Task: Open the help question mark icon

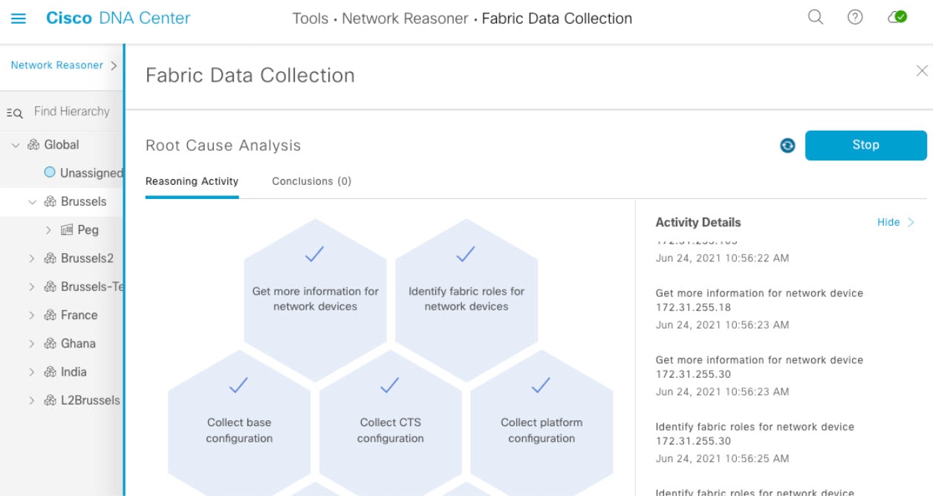Action: [855, 17]
